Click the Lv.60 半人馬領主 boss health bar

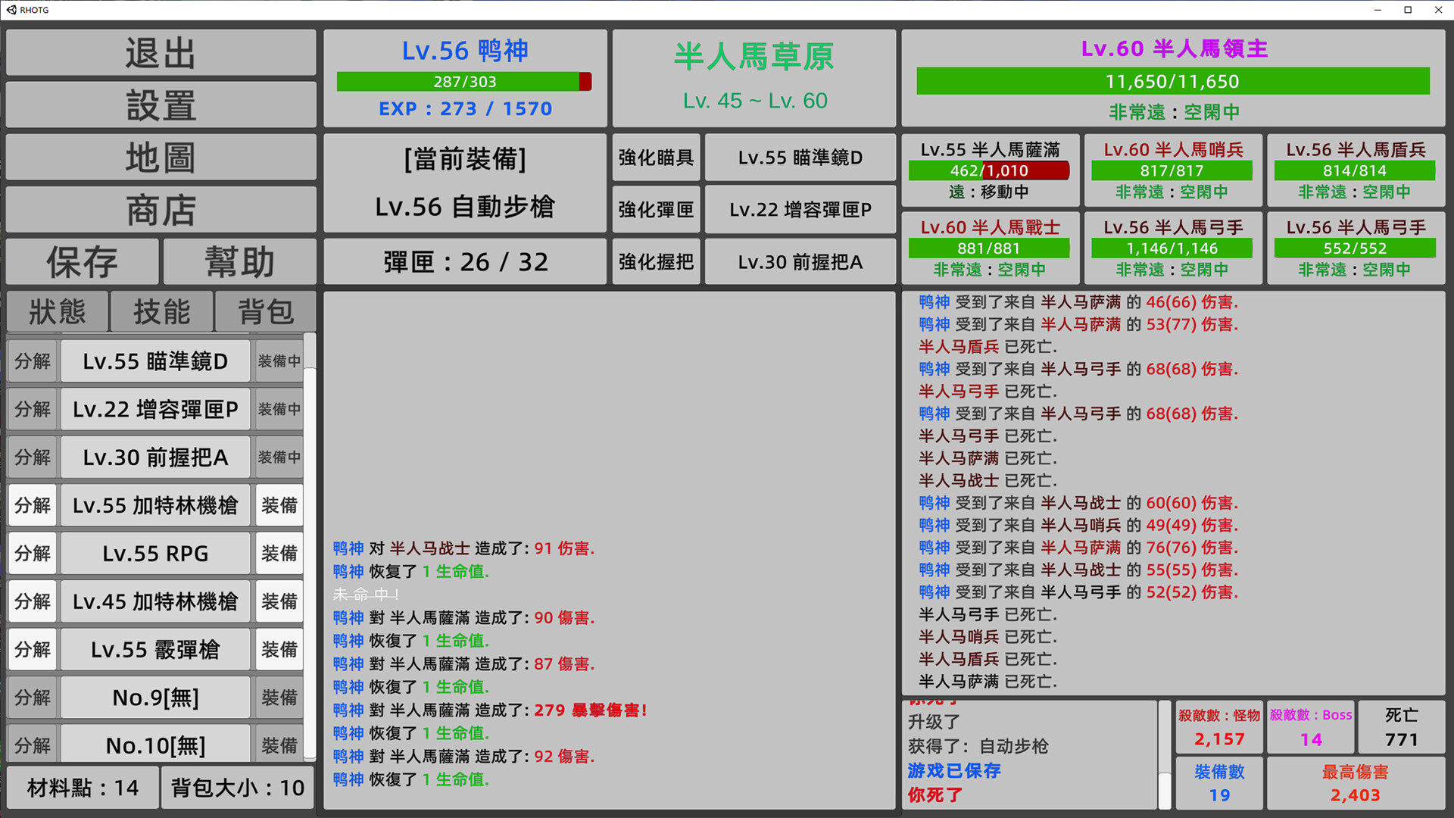1172,82
